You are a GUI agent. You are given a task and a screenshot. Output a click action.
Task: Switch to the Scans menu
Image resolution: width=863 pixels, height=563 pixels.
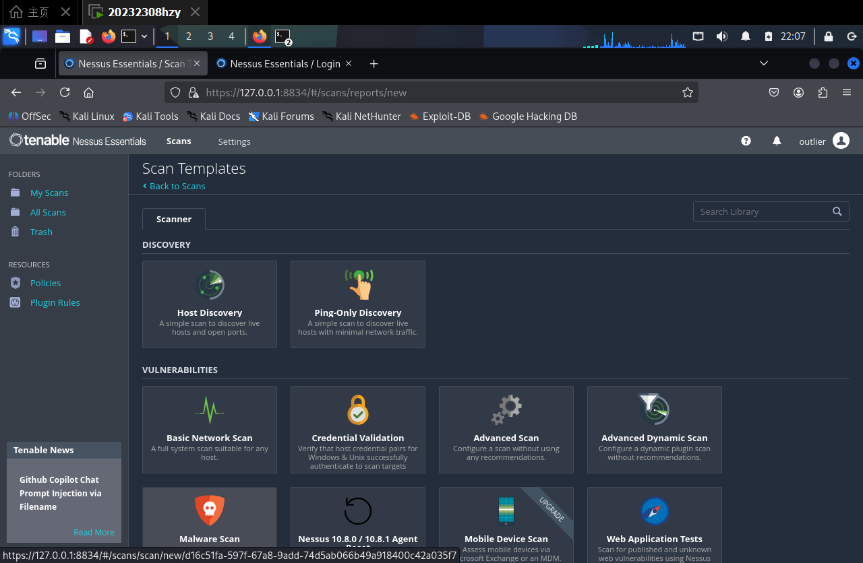(179, 141)
